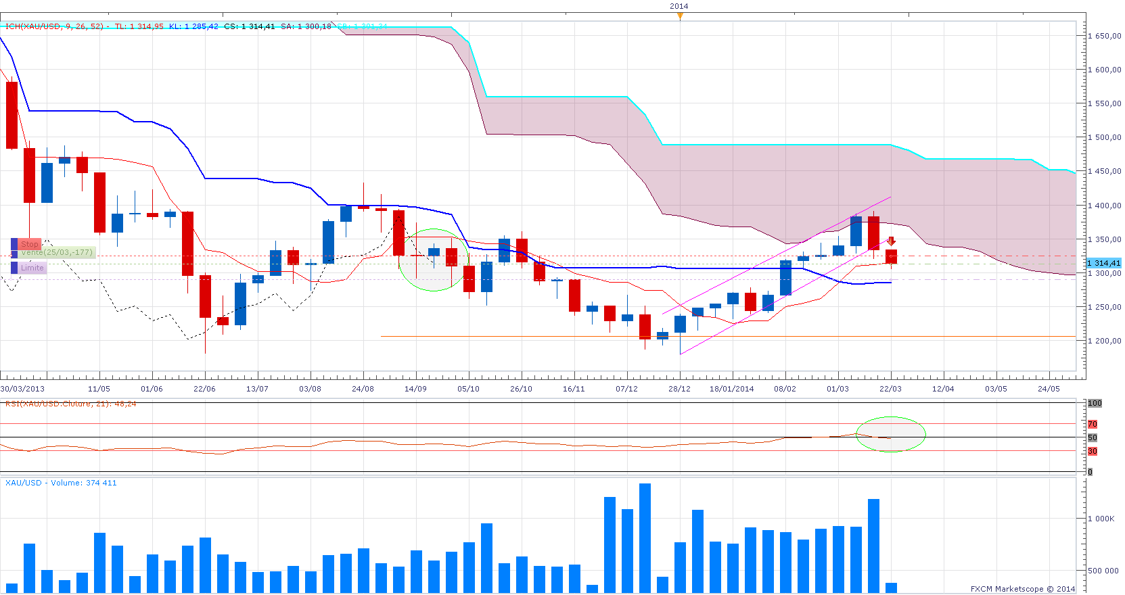This screenshot has height=595, width=1125.
Task: Click the 14/09 date axis label
Action: coord(416,389)
